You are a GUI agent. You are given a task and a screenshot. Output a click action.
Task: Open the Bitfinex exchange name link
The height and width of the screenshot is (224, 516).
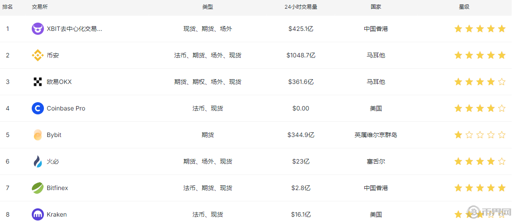click(x=57, y=188)
